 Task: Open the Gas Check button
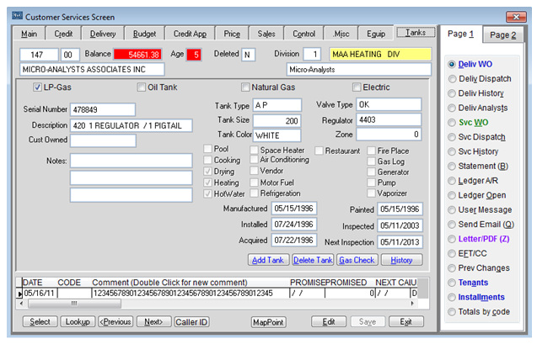click(x=357, y=260)
